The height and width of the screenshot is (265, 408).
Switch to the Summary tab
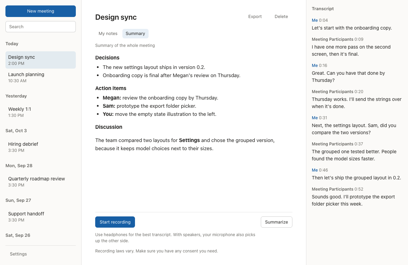point(135,34)
